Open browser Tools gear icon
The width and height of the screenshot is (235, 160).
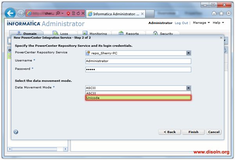tap(229, 13)
